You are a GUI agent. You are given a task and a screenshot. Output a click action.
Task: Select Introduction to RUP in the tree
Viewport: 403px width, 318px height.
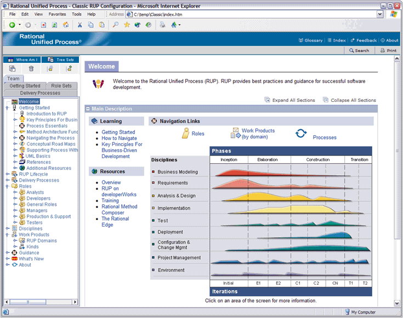(x=47, y=114)
